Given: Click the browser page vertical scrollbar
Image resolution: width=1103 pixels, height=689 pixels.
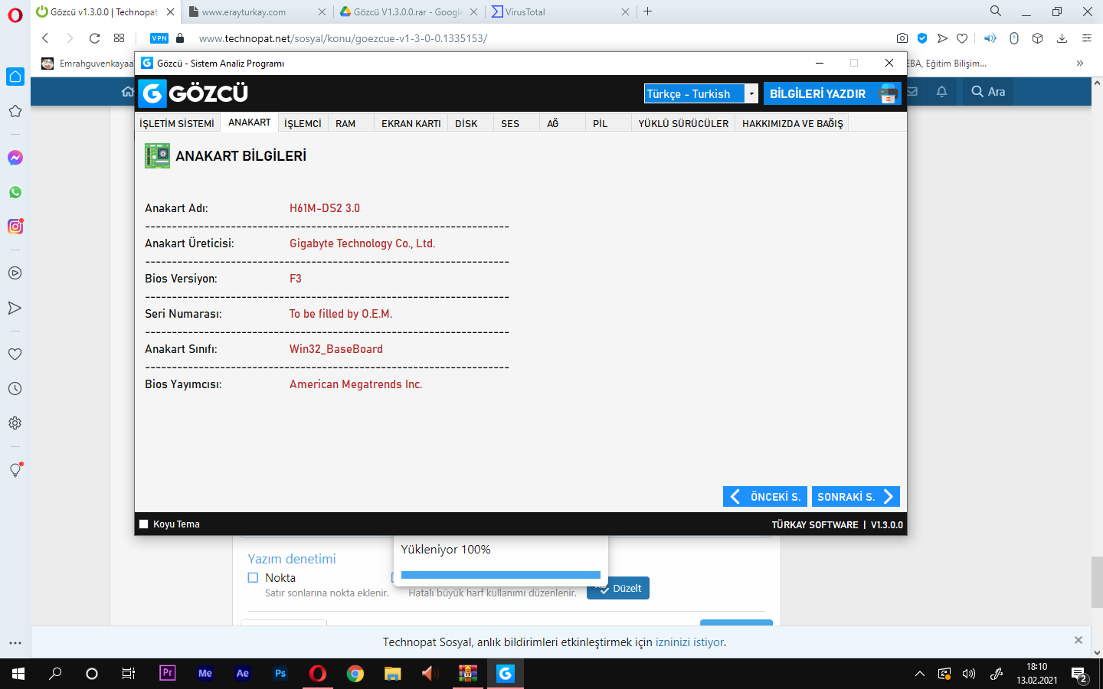Looking at the screenshot, I should 1097,582.
